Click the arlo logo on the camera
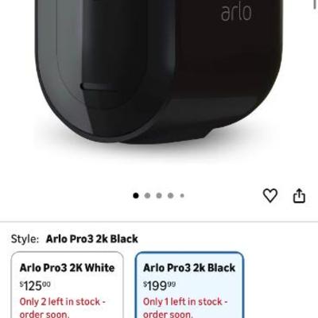Viewport: 318px width, 318px height. pyautogui.click(x=236, y=12)
